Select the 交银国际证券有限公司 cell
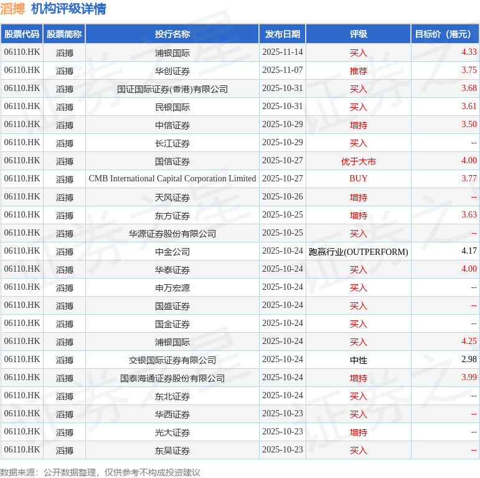The image size is (480, 478). pyautogui.click(x=172, y=360)
